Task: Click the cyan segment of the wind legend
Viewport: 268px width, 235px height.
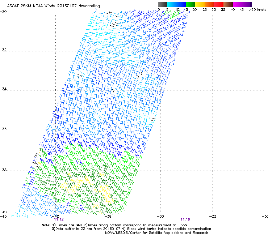Action: click(x=172, y=4)
